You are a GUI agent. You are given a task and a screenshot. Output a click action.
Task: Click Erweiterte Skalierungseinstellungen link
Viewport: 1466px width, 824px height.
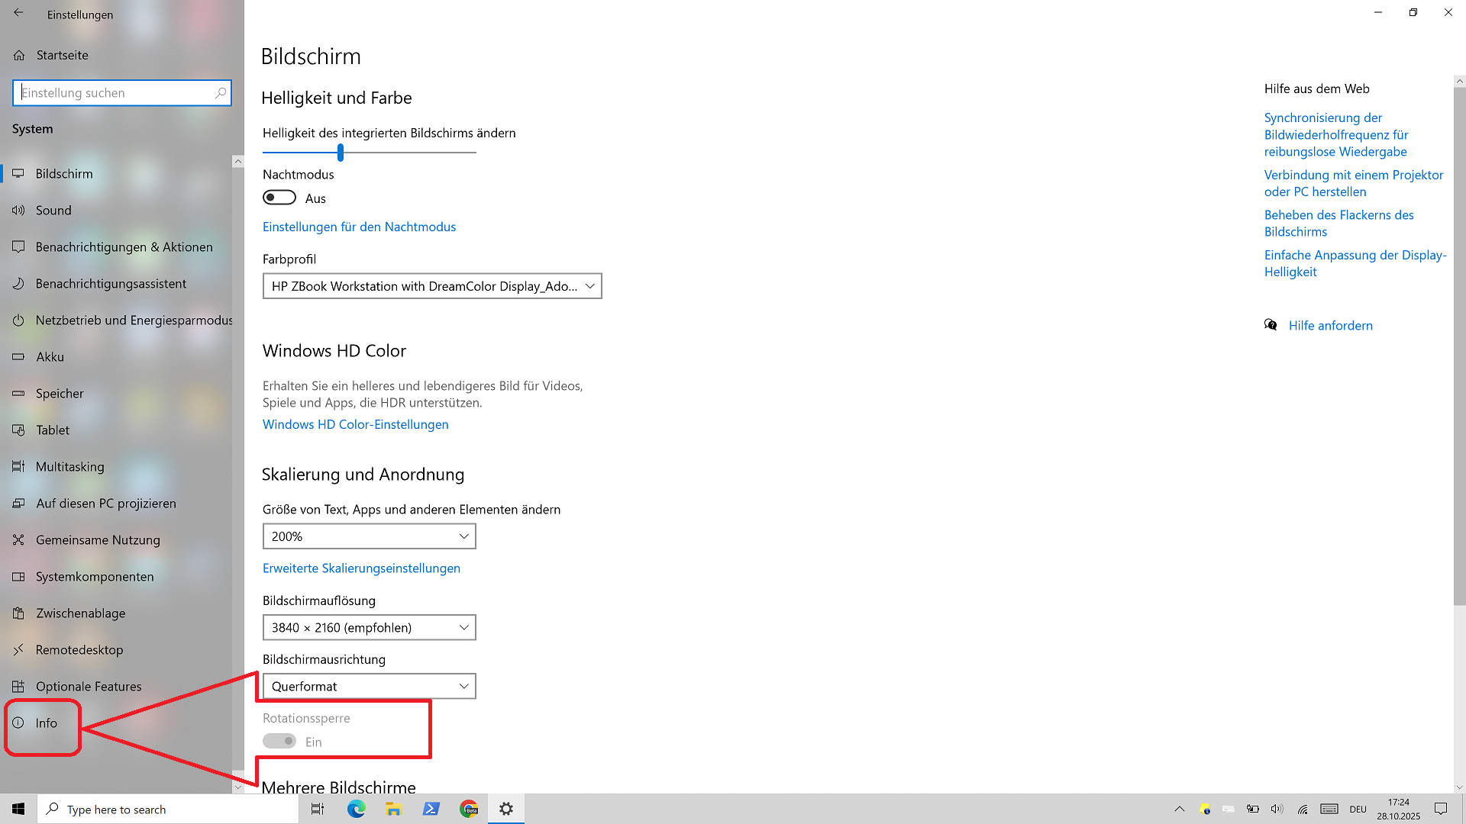[361, 568]
